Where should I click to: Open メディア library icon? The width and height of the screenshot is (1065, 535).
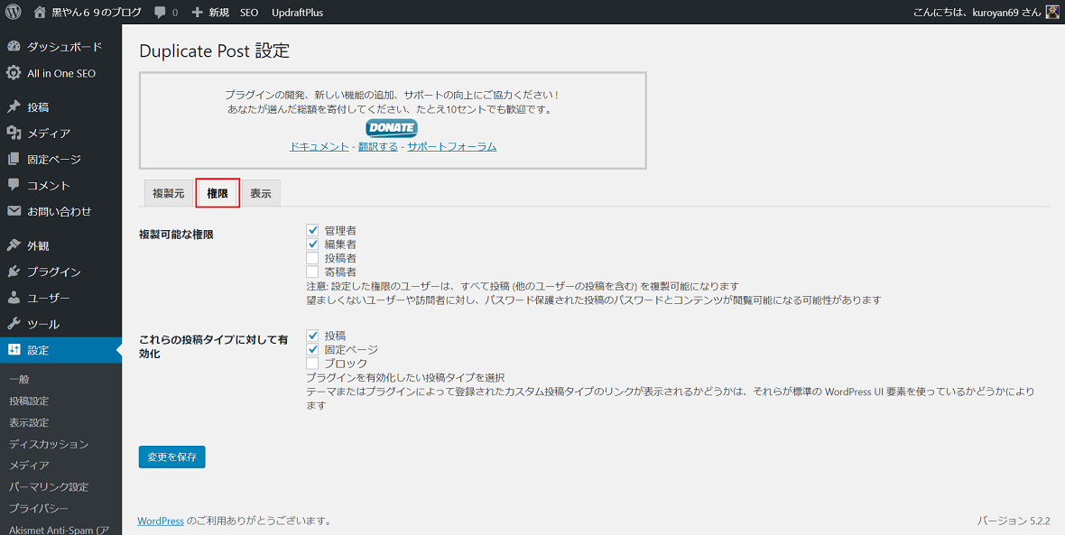(14, 133)
